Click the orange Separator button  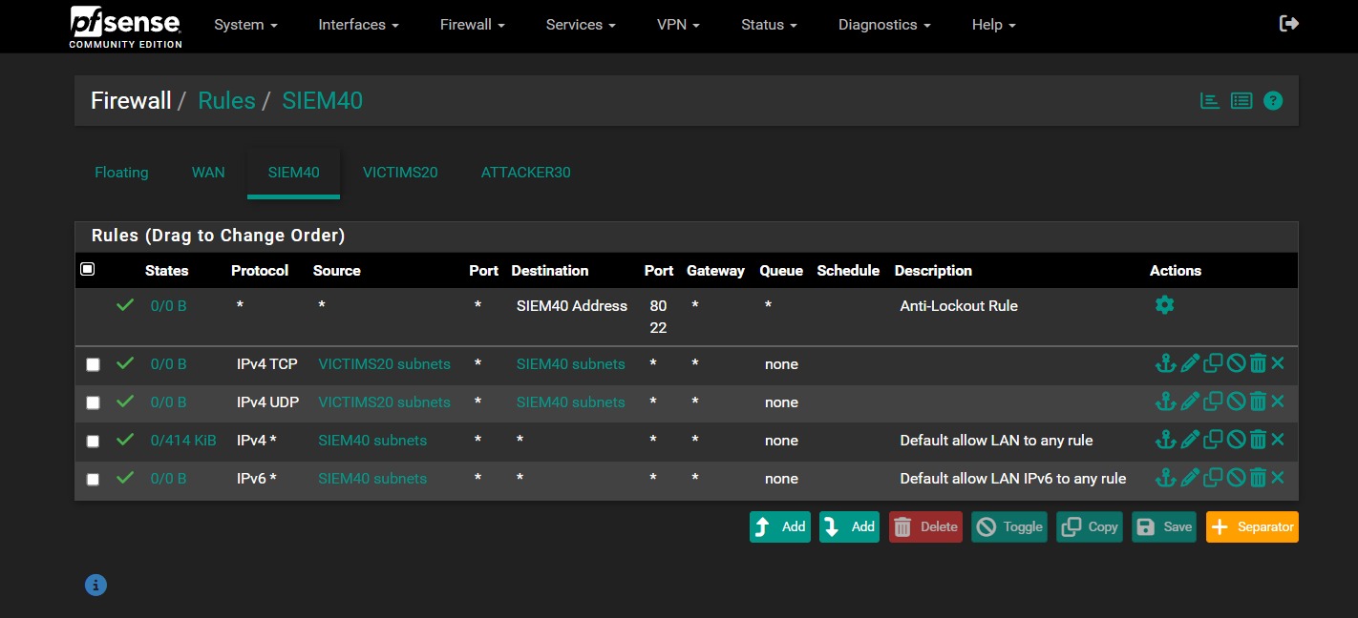(1252, 526)
